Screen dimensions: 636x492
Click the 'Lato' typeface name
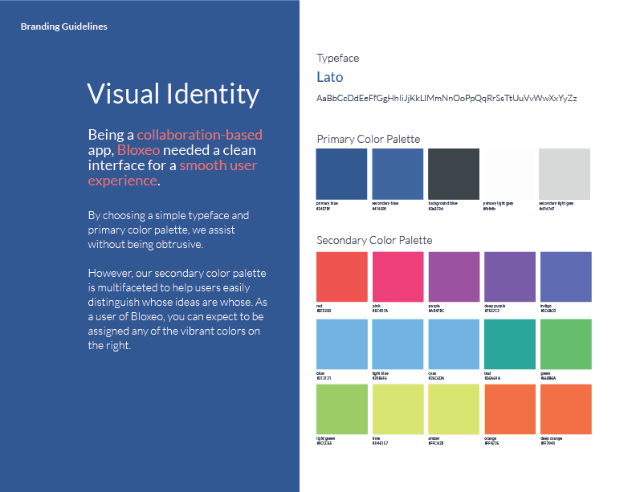[x=330, y=77]
